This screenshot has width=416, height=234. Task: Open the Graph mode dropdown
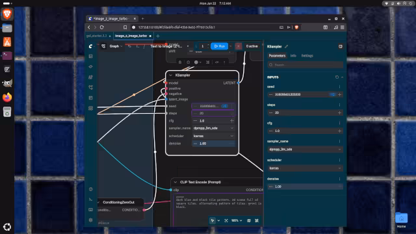tap(116, 46)
